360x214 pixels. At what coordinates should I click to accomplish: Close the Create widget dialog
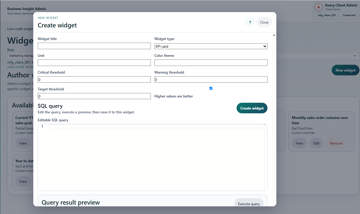264,22
